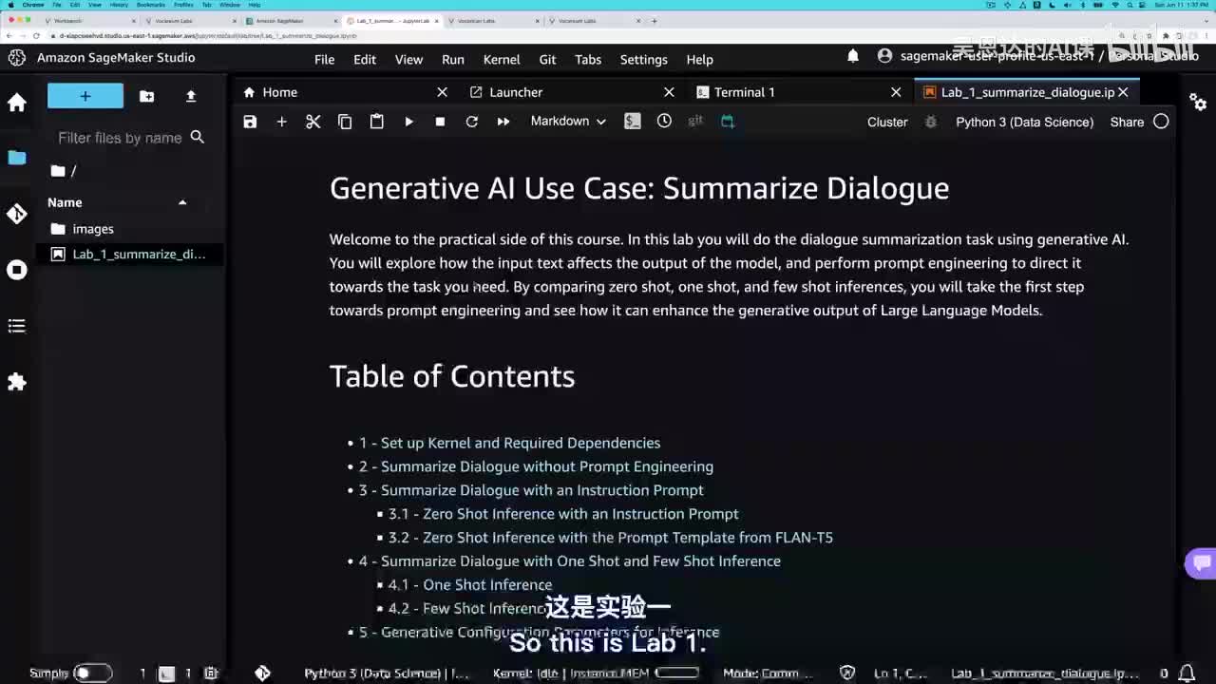Image resolution: width=1216 pixels, height=684 pixels.
Task: Open the chat bubble icon at right edge
Action: (x=1202, y=562)
